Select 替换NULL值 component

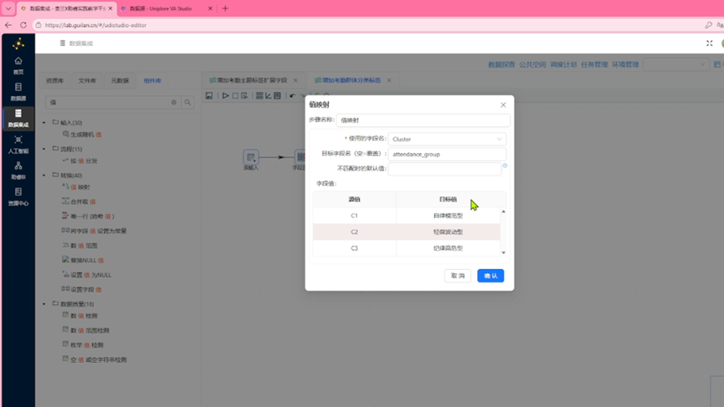tap(83, 261)
